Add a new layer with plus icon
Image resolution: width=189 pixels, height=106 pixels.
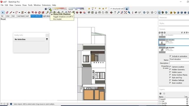(x=160, y=94)
